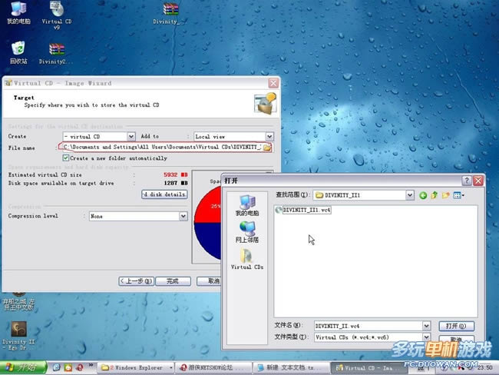The height and width of the screenshot is (375, 499).
Task: Select the Divinity II Ego Dr shortcut
Action: pyautogui.click(x=18, y=336)
